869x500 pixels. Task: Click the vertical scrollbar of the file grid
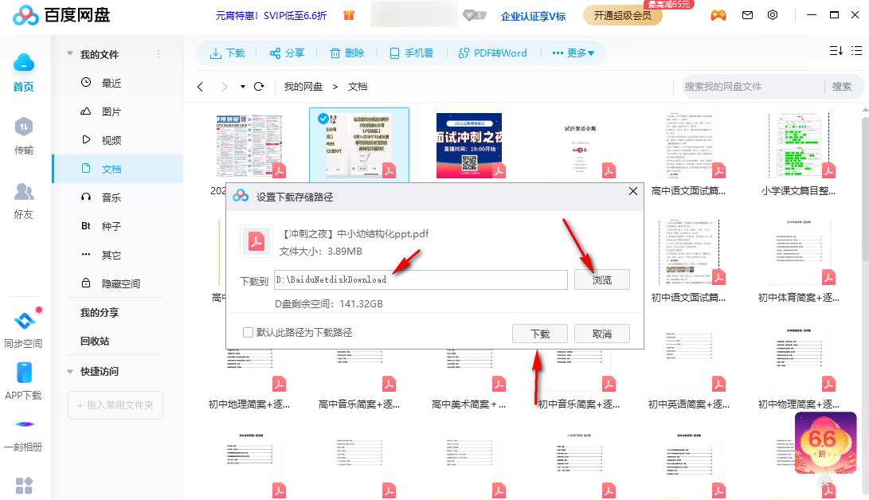(x=865, y=186)
